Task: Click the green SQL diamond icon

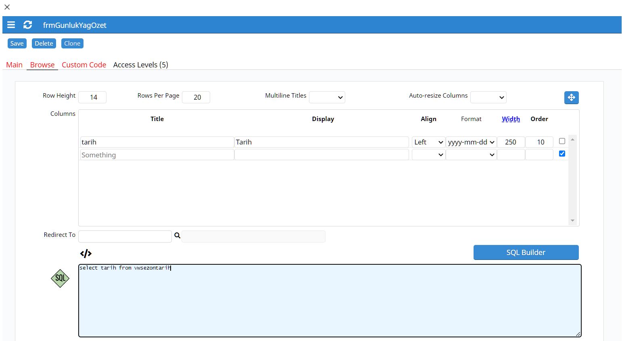Action: point(60,278)
